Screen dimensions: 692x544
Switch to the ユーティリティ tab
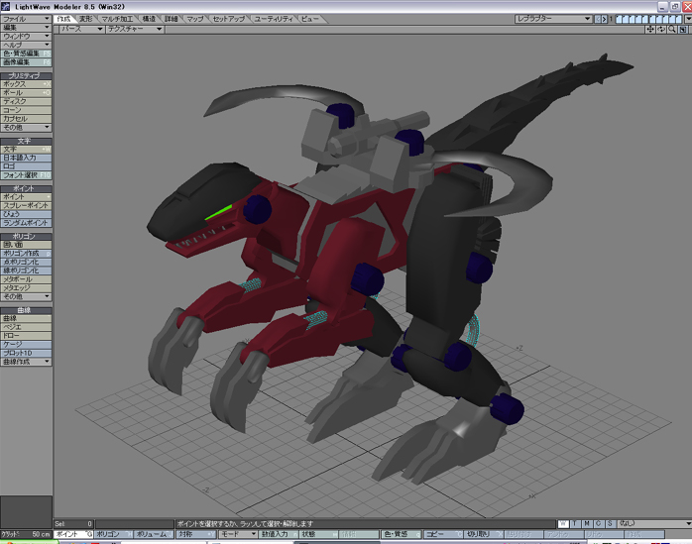click(274, 19)
